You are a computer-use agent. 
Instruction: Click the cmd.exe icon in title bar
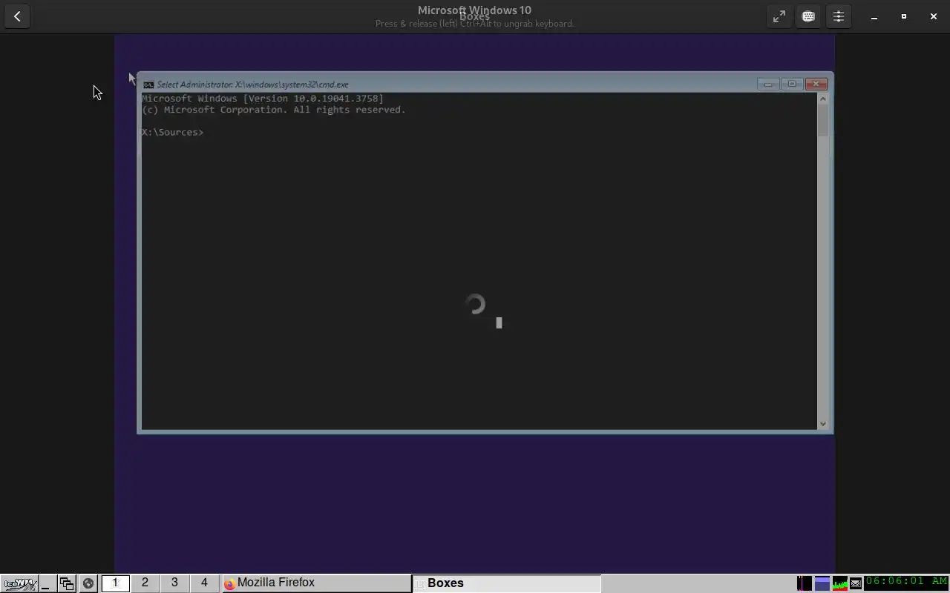[148, 85]
